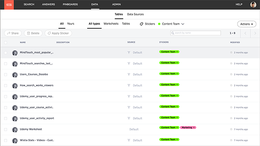260x146 pixels.
Task: Check the MindTouch_searches_last row checkbox
Action: point(6,64)
